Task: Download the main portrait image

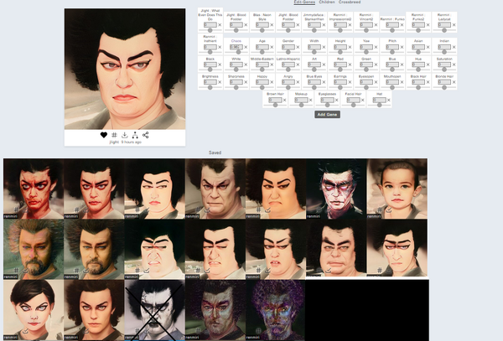Action: tap(124, 135)
